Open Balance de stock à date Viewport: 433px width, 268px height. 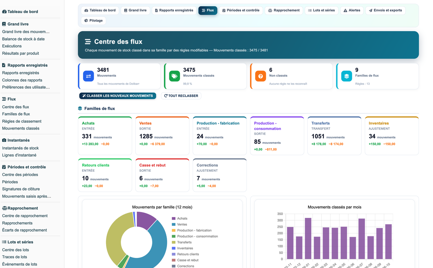[x=23, y=39]
